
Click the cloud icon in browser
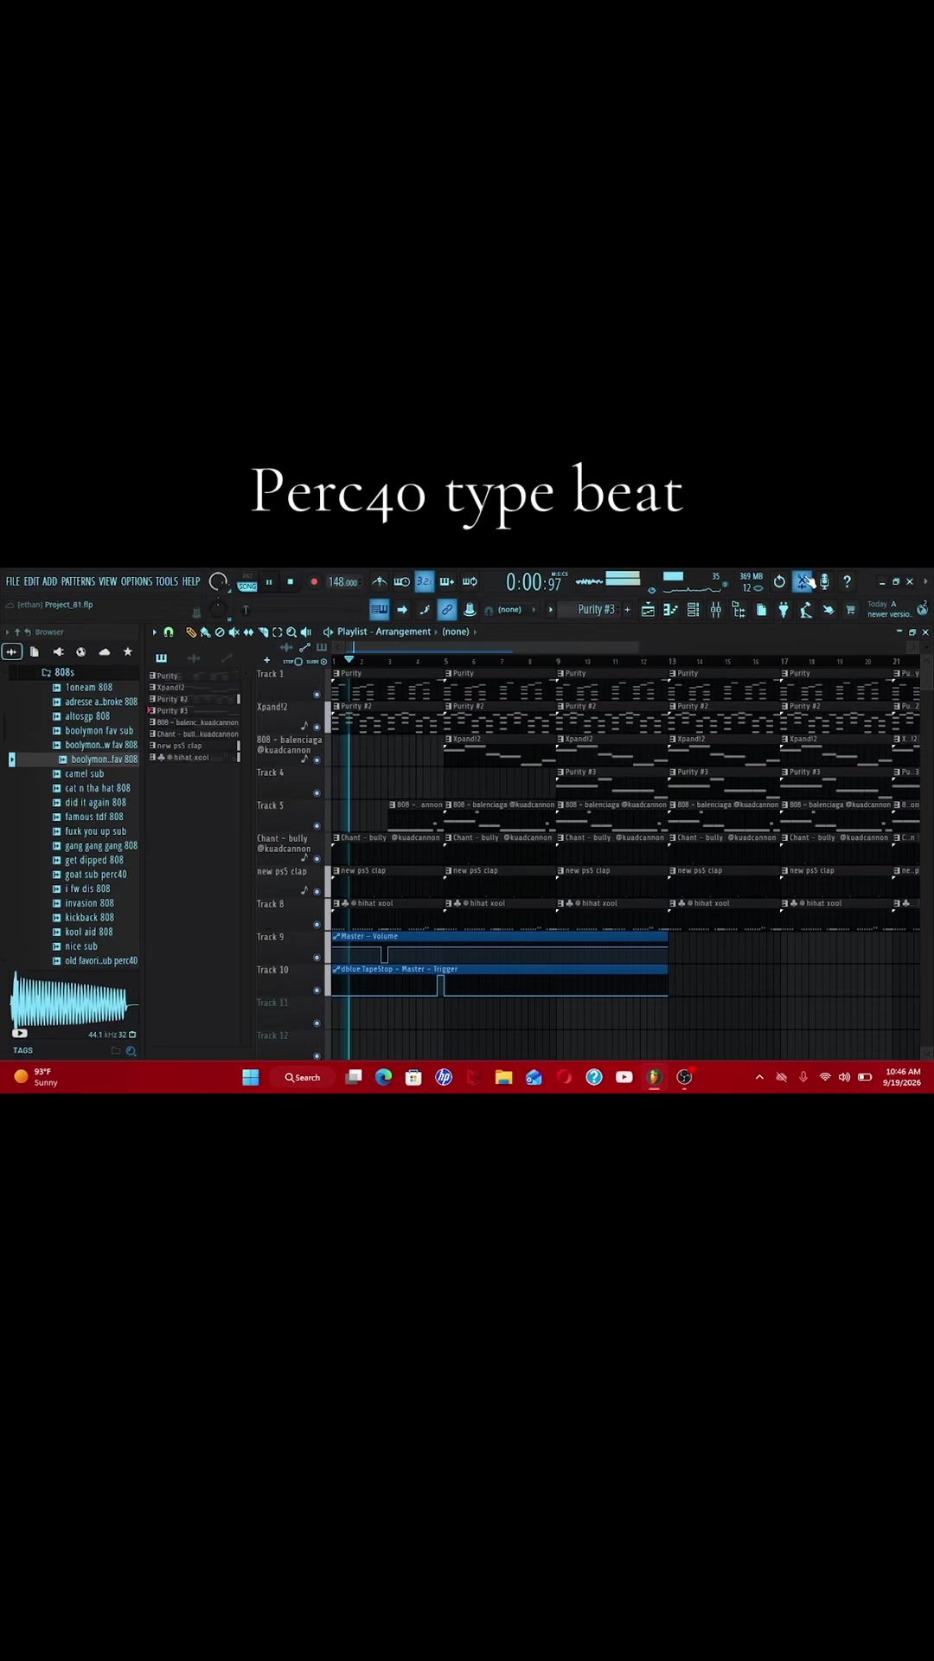105,651
